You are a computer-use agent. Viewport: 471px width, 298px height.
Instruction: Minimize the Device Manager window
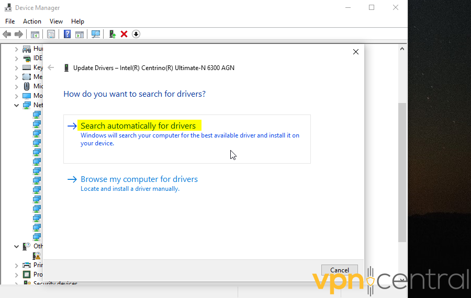[x=348, y=7]
